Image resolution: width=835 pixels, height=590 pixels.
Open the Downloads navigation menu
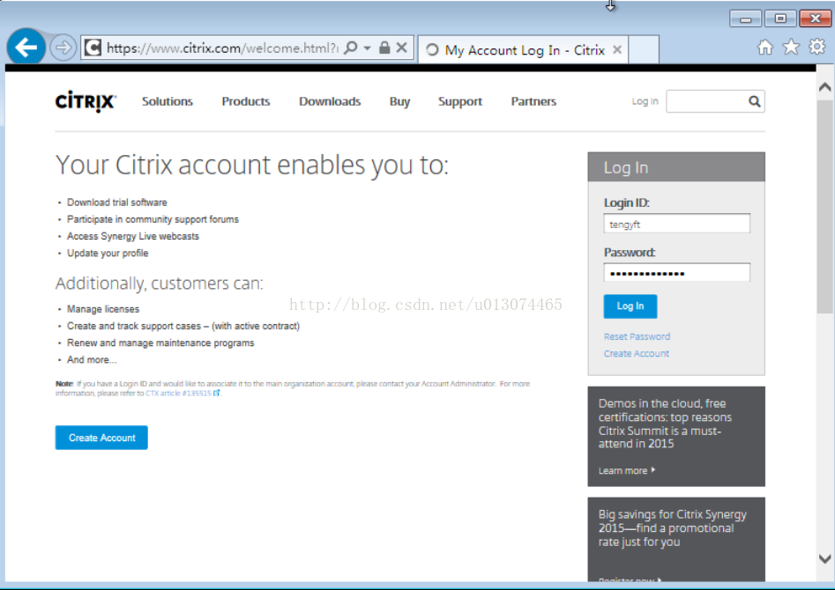pyautogui.click(x=330, y=101)
